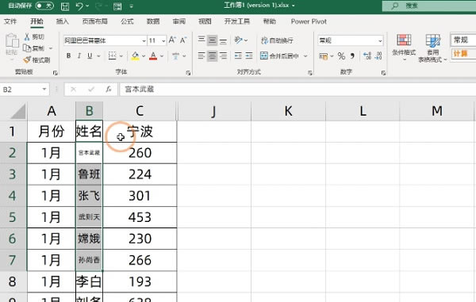The height and width of the screenshot is (302, 476).
Task: Click the align right icon
Action: pyautogui.click(x=223, y=55)
